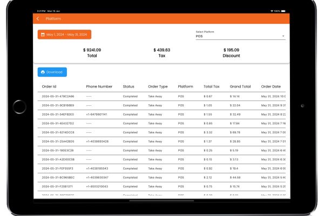
Task: Click the Select Platform dropdown arrow
Action: (x=283, y=37)
